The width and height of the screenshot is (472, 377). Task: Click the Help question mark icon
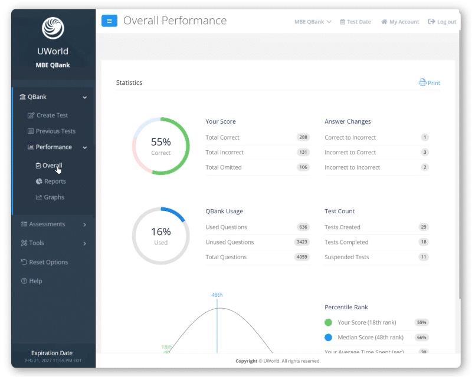click(x=24, y=281)
